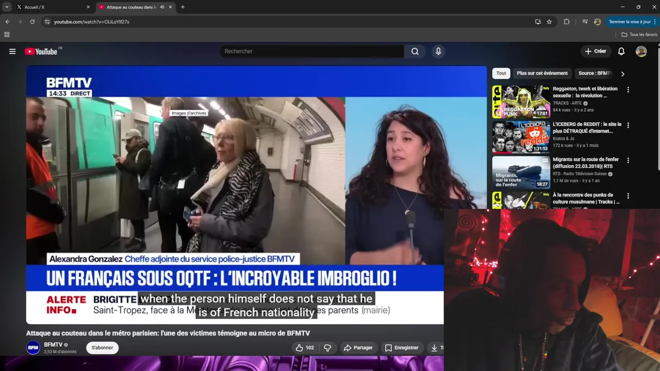Click the browser address bar URL

click(x=92, y=22)
